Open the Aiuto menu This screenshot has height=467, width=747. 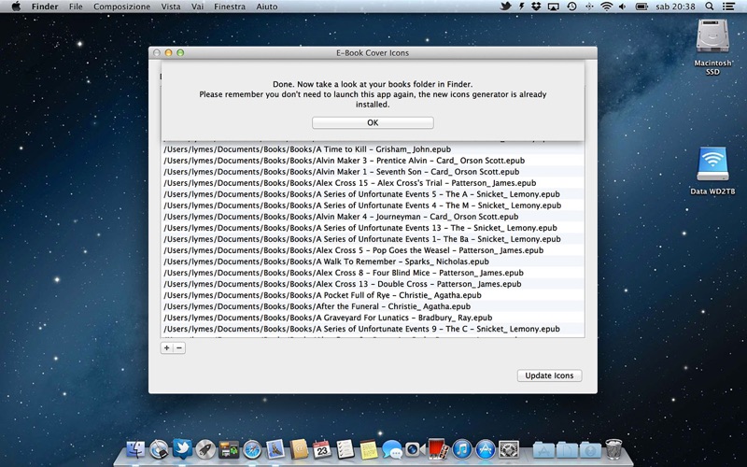click(x=266, y=7)
